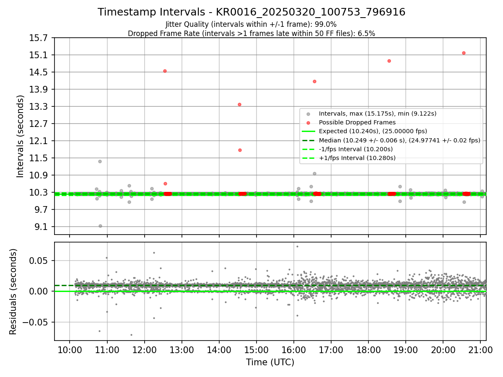Click the x-axis tick label 20:00
The width and height of the screenshot is (503, 377).
coord(443,350)
